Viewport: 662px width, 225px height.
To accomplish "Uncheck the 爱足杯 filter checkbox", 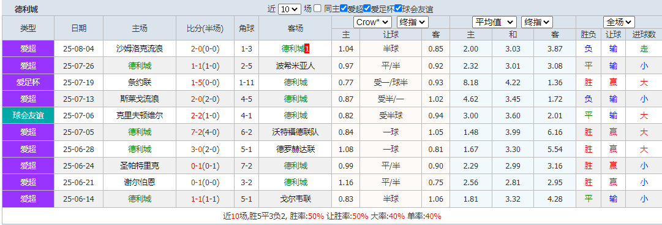I will [x=367, y=9].
